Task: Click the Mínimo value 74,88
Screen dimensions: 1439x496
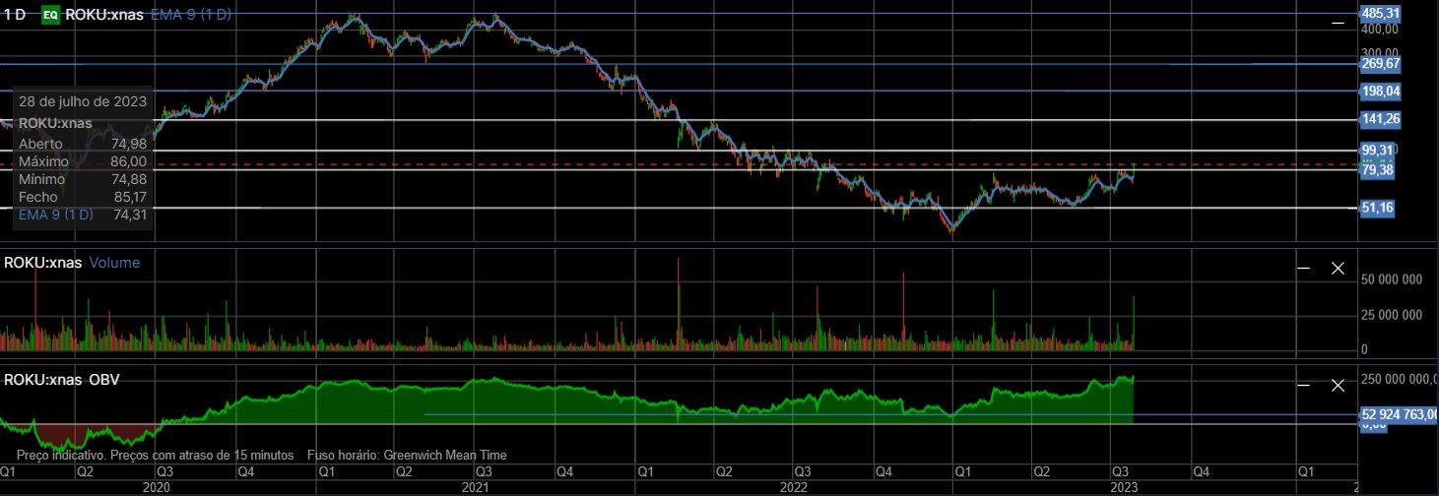Action: coord(129,179)
